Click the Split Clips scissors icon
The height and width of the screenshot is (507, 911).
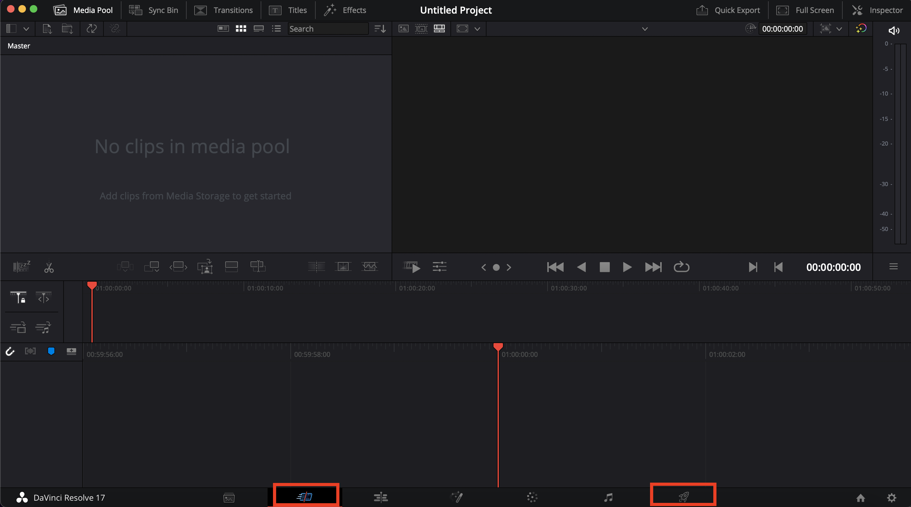point(49,267)
